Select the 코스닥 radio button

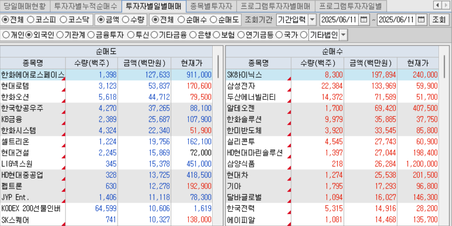[x=63, y=20]
